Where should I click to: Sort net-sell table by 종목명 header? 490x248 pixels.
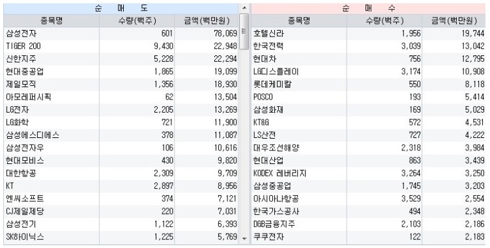point(51,21)
